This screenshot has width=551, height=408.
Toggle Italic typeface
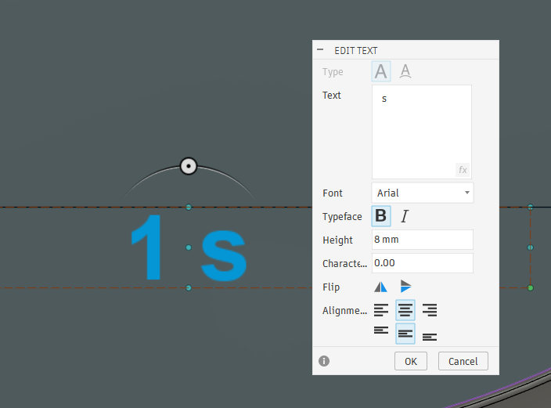(405, 216)
